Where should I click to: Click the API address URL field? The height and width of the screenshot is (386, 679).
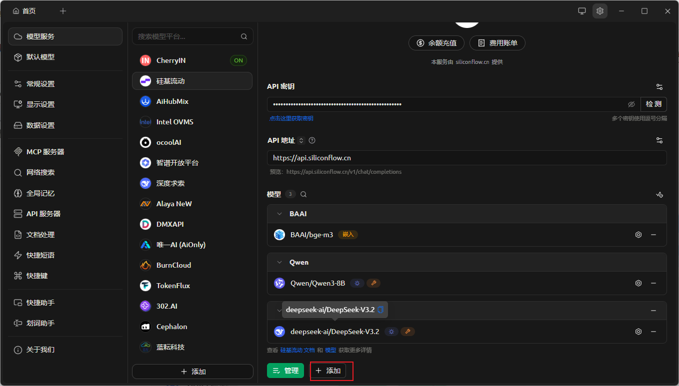tap(467, 158)
